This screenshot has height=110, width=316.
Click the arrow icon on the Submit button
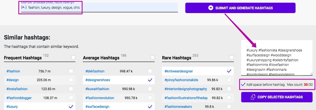210,8
